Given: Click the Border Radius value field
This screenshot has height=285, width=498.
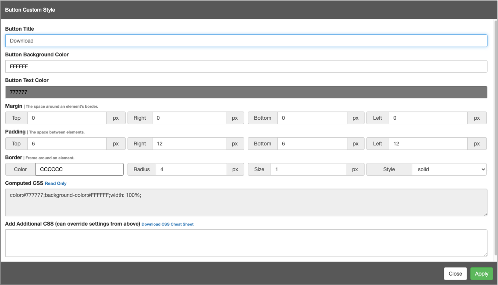Looking at the screenshot, I should point(191,169).
